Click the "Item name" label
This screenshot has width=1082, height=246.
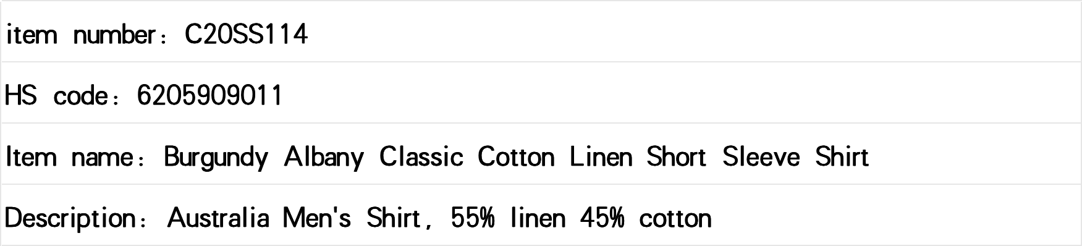click(x=70, y=157)
